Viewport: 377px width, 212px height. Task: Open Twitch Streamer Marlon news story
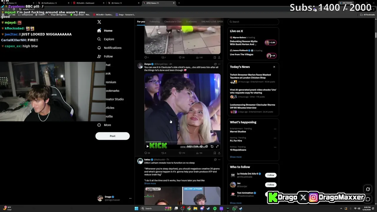(253, 79)
